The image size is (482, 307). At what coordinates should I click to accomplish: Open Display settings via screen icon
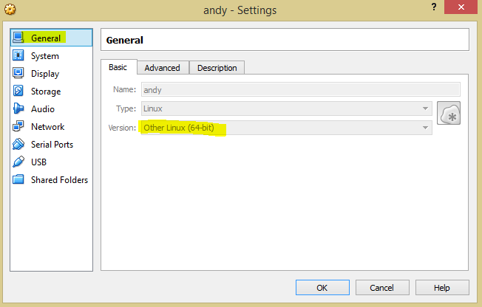pyautogui.click(x=18, y=73)
